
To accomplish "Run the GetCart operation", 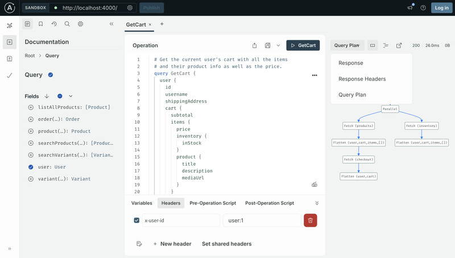I will coord(303,46).
